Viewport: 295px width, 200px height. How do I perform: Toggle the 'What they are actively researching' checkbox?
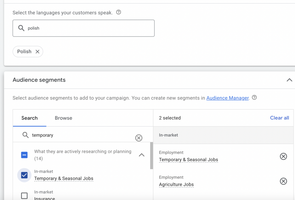(x=24, y=155)
